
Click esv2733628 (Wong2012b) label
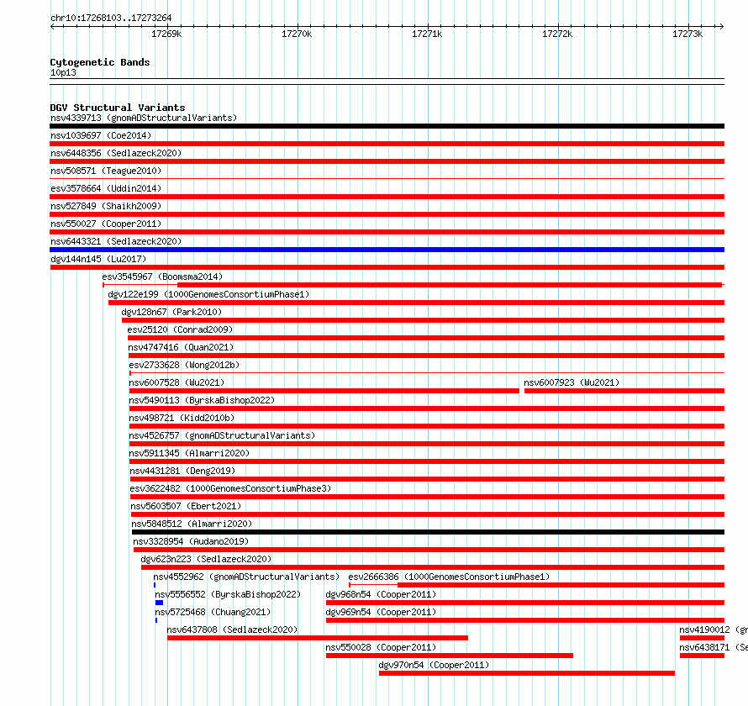(184, 365)
